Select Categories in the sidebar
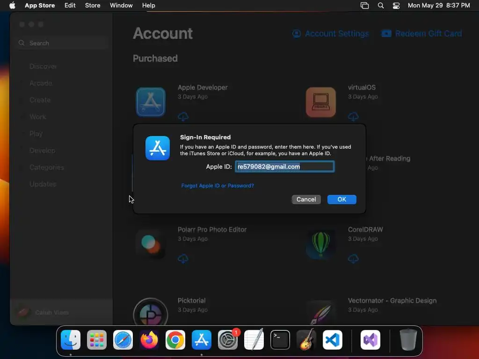 [47, 167]
